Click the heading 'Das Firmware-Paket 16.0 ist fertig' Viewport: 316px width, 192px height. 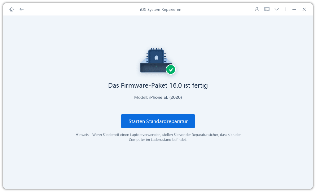point(158,85)
